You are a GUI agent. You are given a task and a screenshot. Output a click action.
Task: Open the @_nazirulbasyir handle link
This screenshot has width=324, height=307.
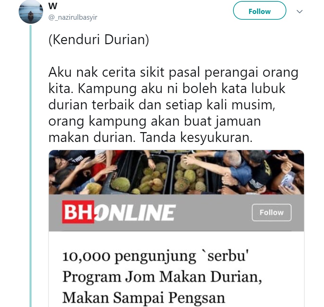pos(73,17)
